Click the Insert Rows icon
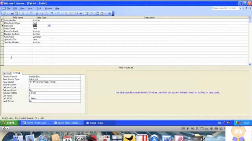The image size is (252, 141). [76, 13]
